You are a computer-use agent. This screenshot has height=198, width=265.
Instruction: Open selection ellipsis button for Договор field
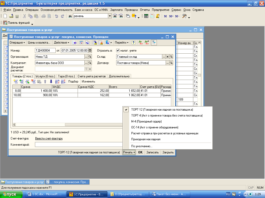[x=167, y=63]
